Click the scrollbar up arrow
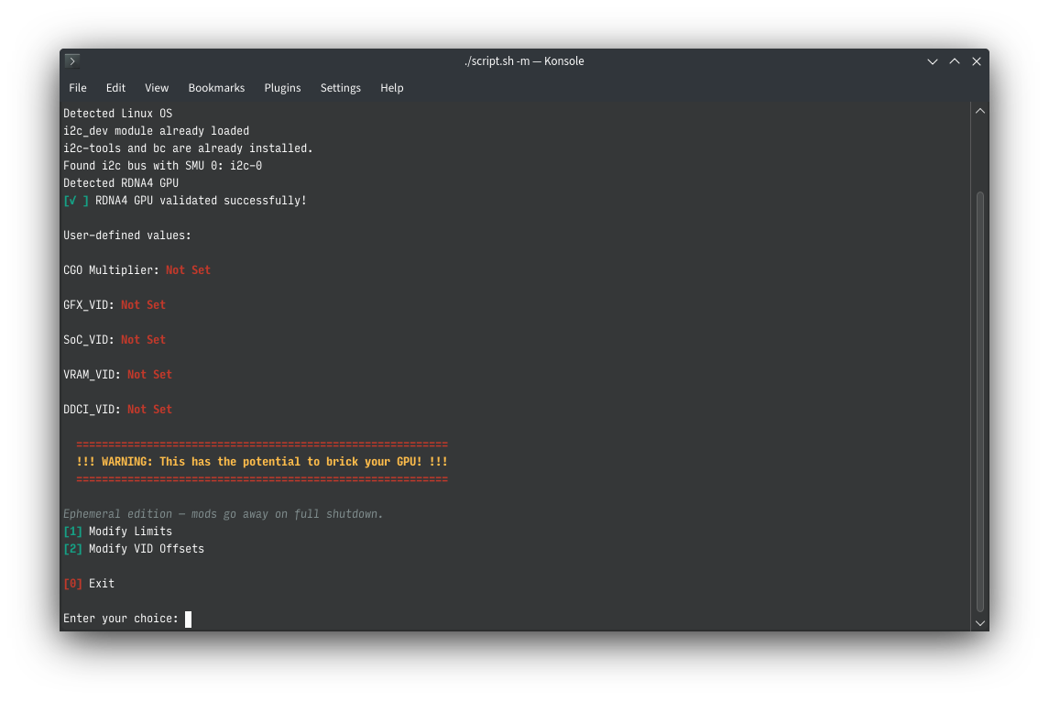Viewport: 1049px width, 702px height. tap(980, 111)
